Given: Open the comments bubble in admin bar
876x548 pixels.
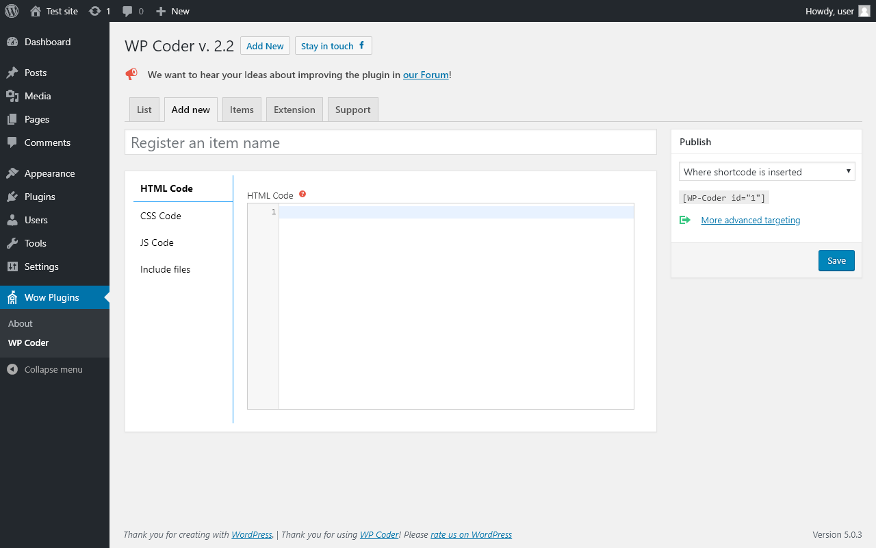Looking at the screenshot, I should click(133, 11).
